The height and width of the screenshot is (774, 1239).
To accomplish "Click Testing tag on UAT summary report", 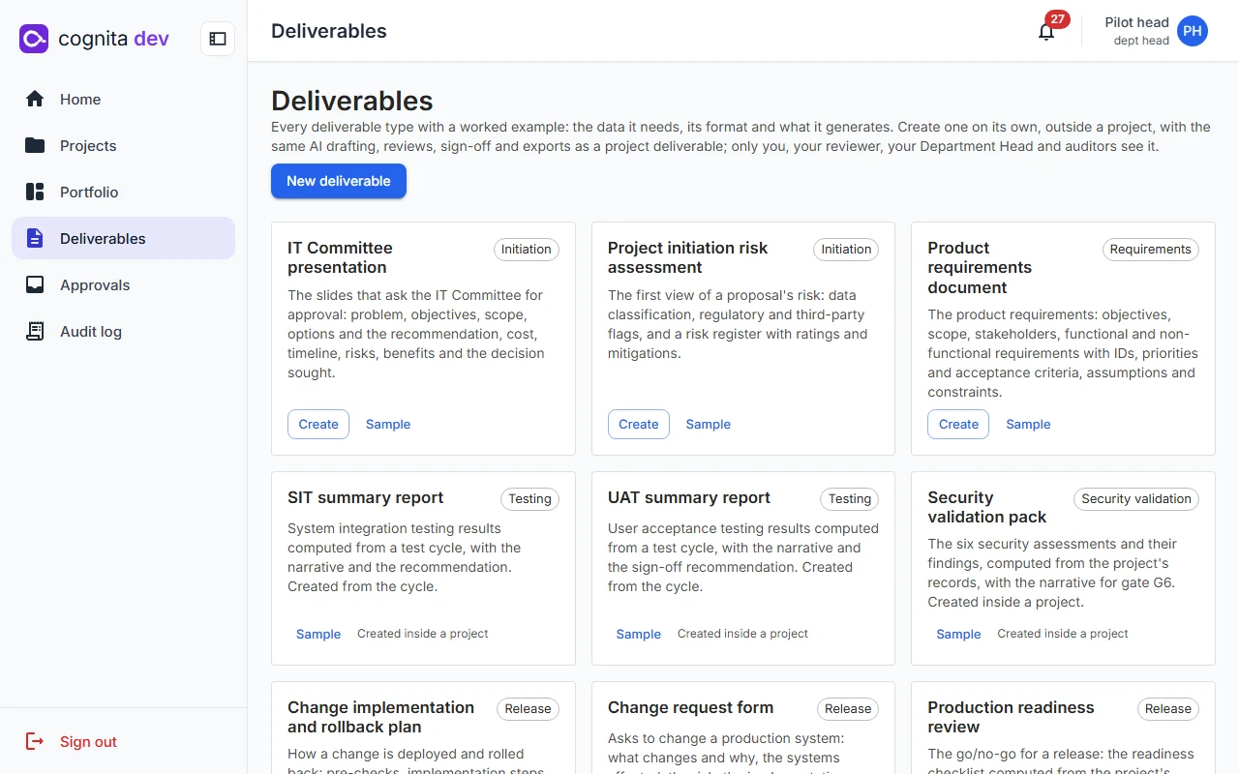I will click(x=850, y=498).
